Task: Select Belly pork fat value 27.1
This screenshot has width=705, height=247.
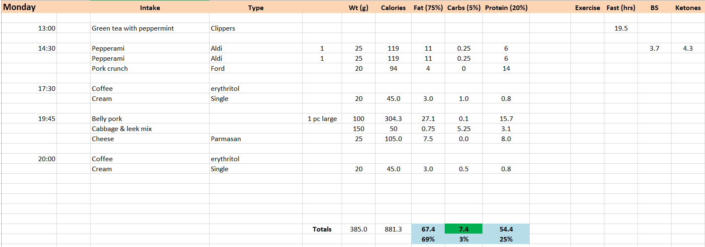Action: pyautogui.click(x=428, y=118)
